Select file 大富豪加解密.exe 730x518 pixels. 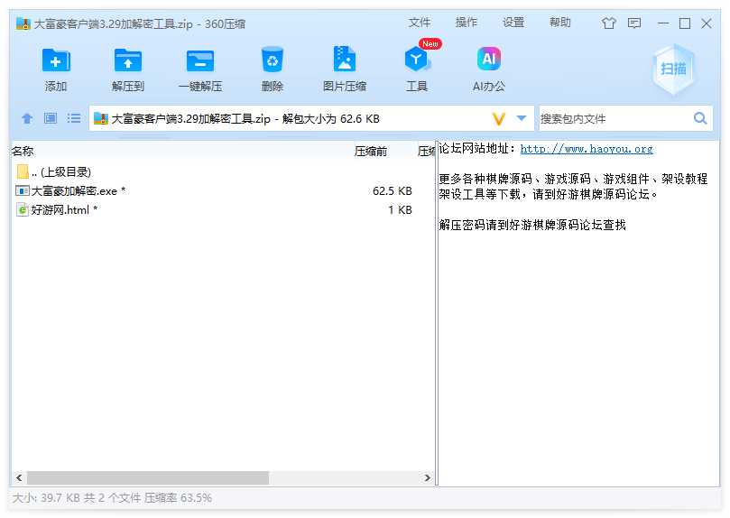point(223,190)
